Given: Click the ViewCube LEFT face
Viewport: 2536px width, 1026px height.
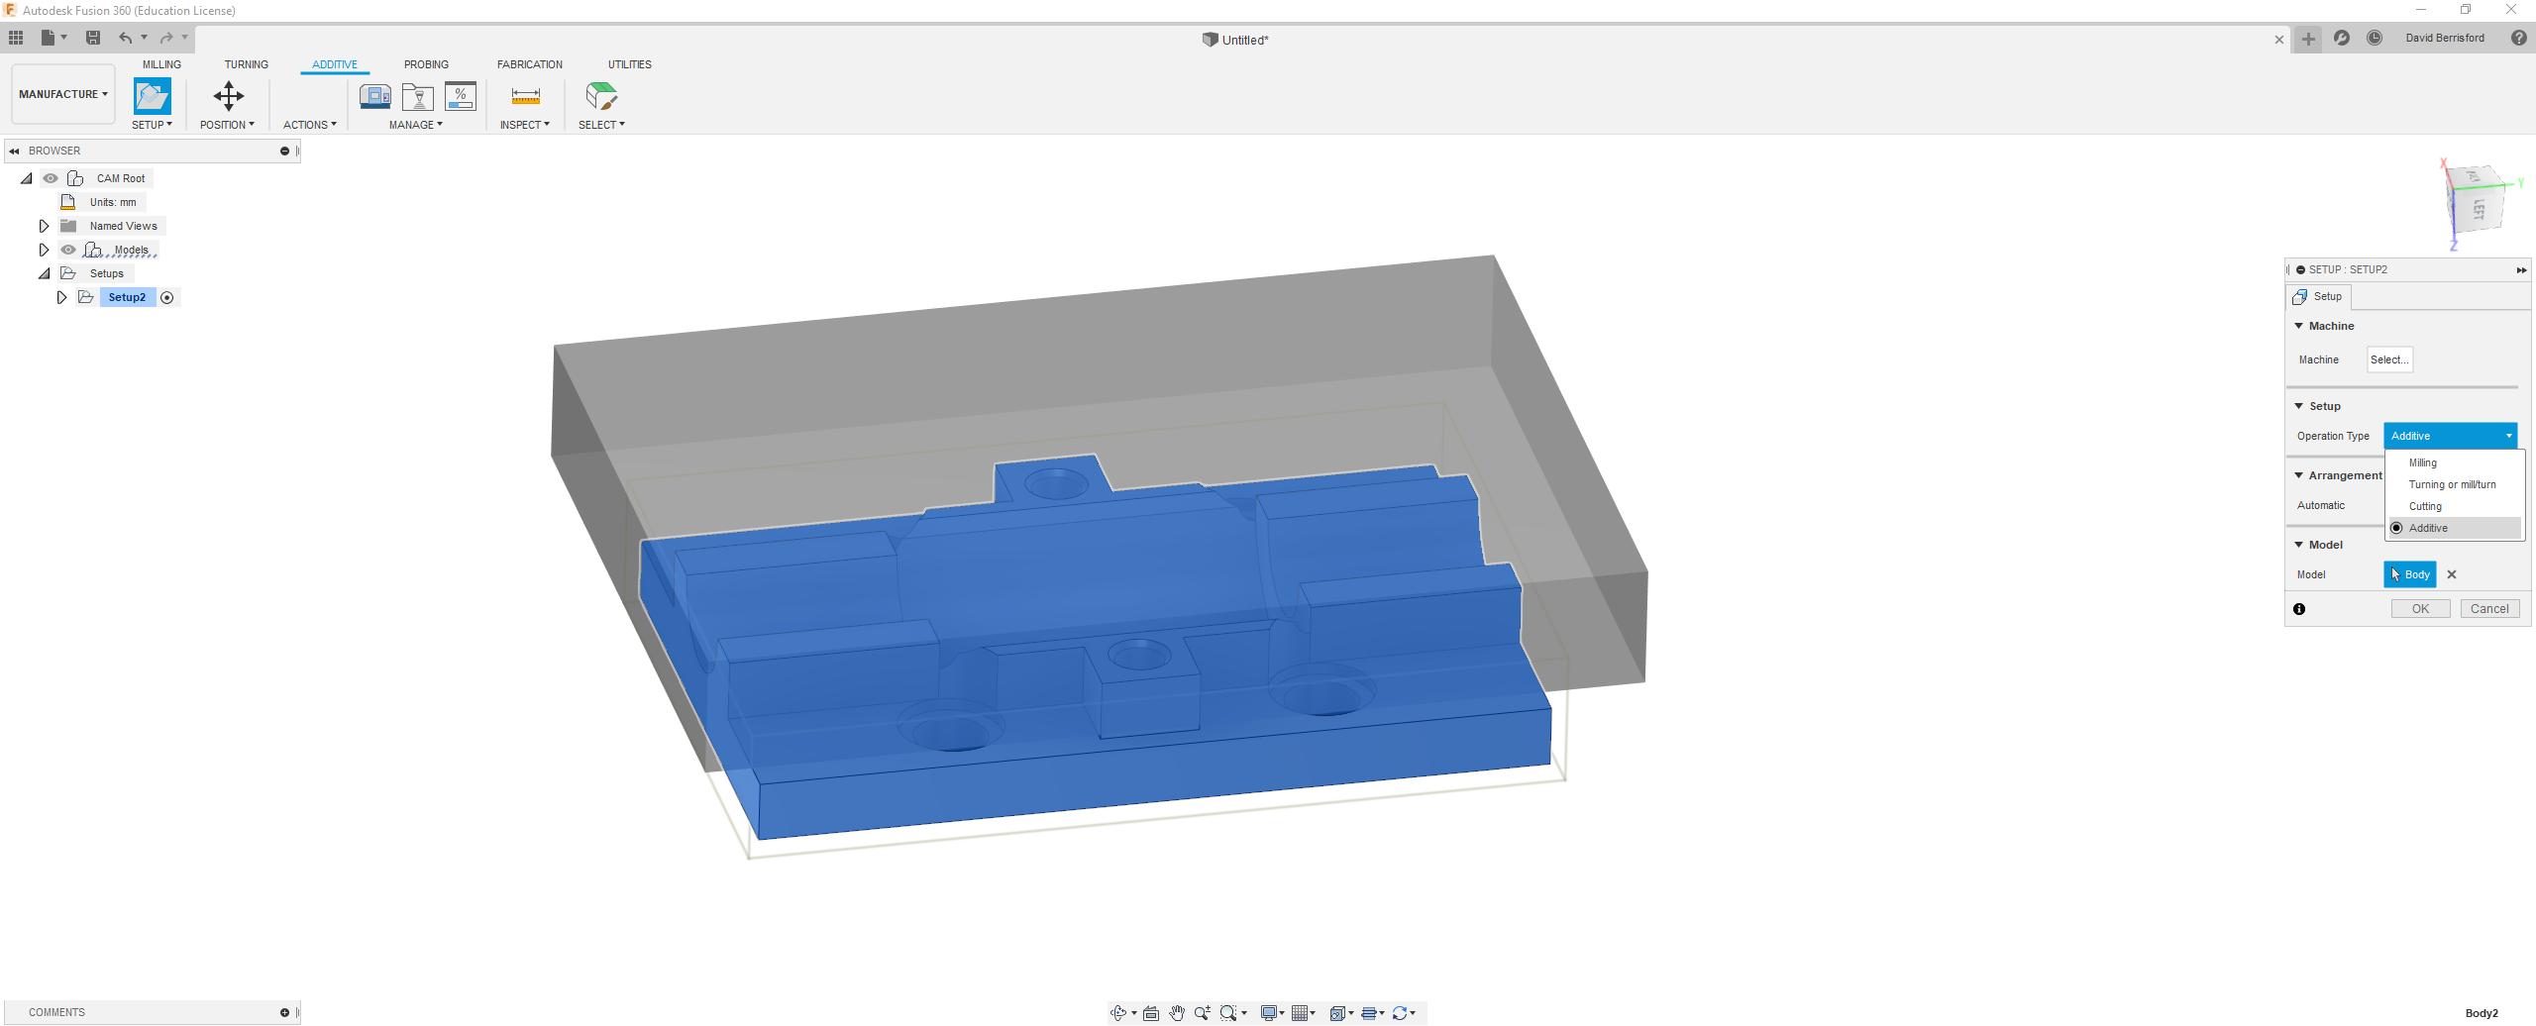Looking at the screenshot, I should [x=2479, y=210].
